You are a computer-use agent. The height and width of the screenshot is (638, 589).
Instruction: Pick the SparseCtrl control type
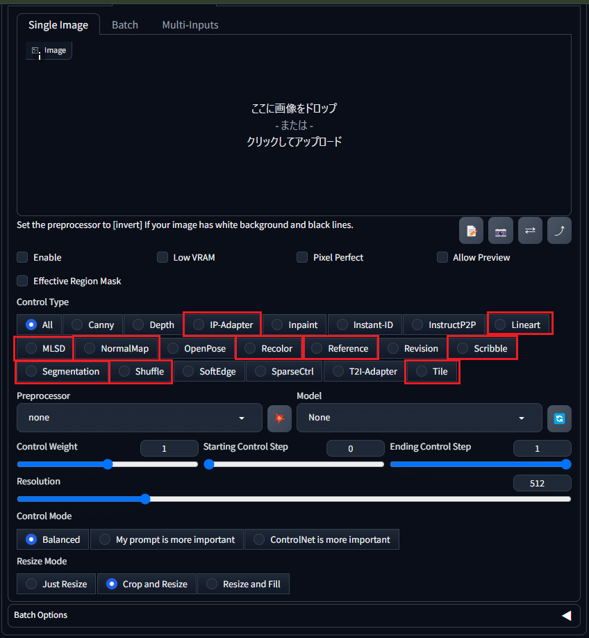coord(284,372)
